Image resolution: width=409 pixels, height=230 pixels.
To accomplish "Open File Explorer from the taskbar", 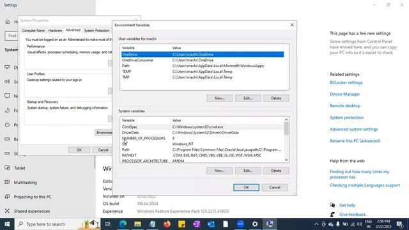I will pyautogui.click(x=137, y=224).
